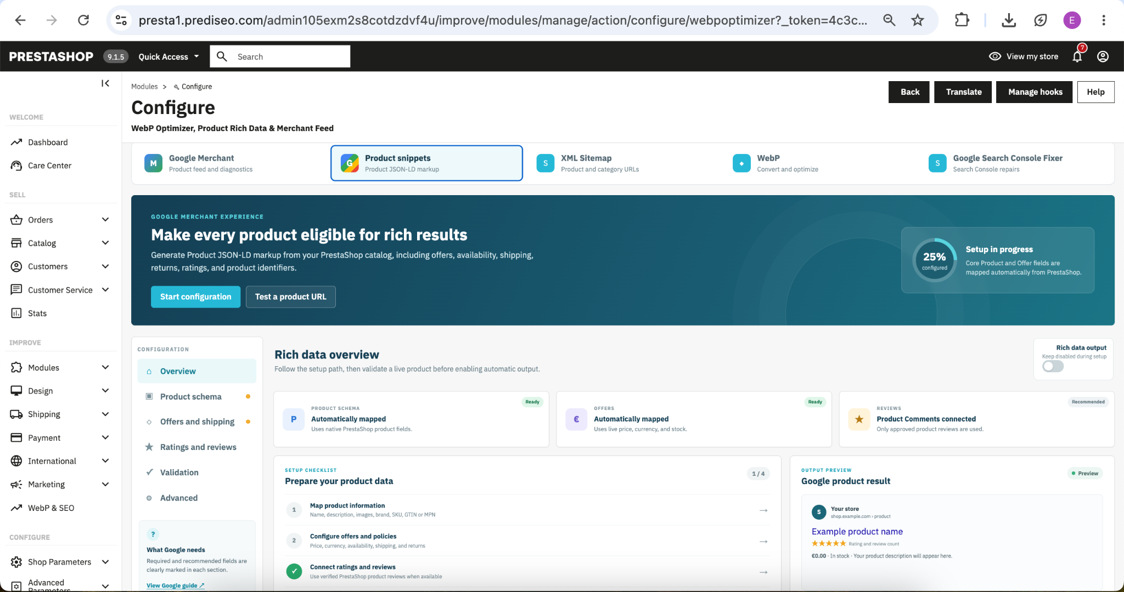Click the Start configuration button
This screenshot has height=592, width=1124.
[195, 297]
